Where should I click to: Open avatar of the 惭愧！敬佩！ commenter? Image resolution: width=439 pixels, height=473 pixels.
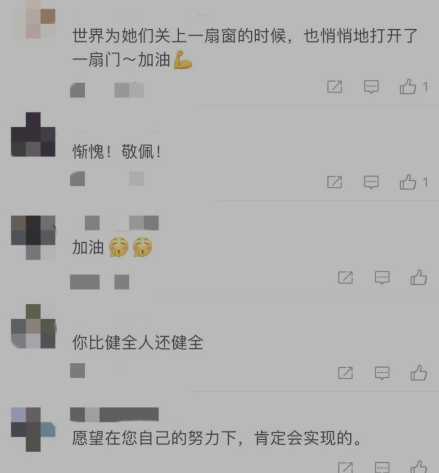pos(33,135)
